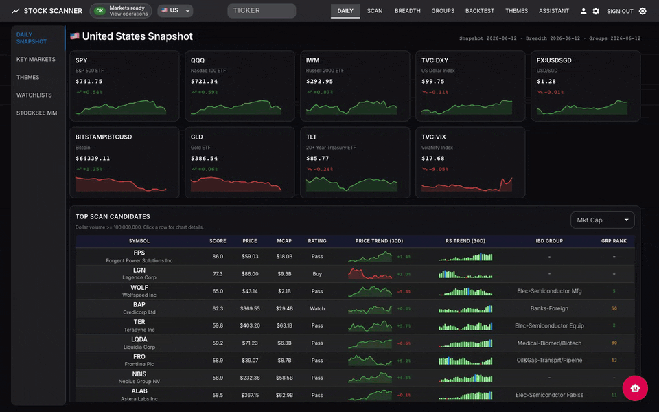This screenshot has height=412, width=659.
Task: Click the Buy rating in LGN row
Action: tap(317, 274)
